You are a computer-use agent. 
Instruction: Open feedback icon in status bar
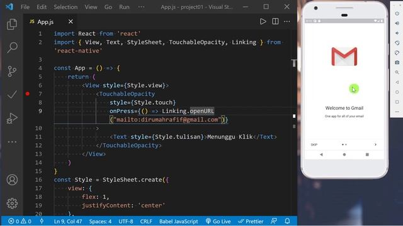point(274,221)
